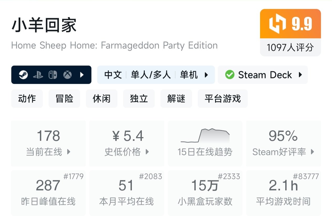Open 史低价格 price history arrow
Screen dimensions: 332x216
(x=147, y=152)
